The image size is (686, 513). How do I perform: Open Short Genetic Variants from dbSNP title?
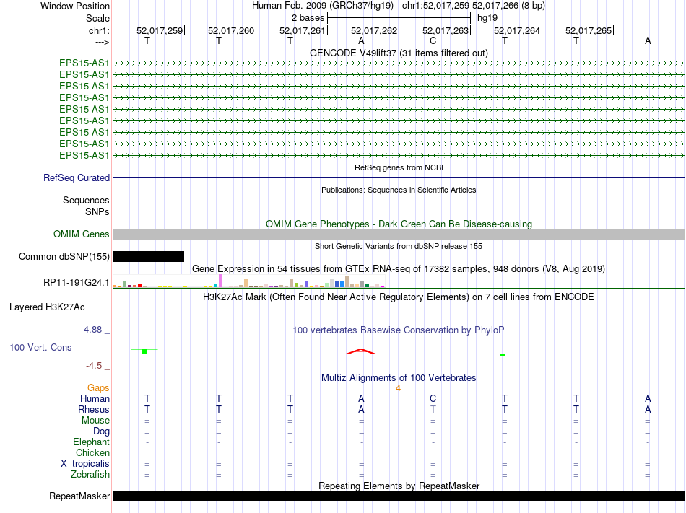point(399,246)
